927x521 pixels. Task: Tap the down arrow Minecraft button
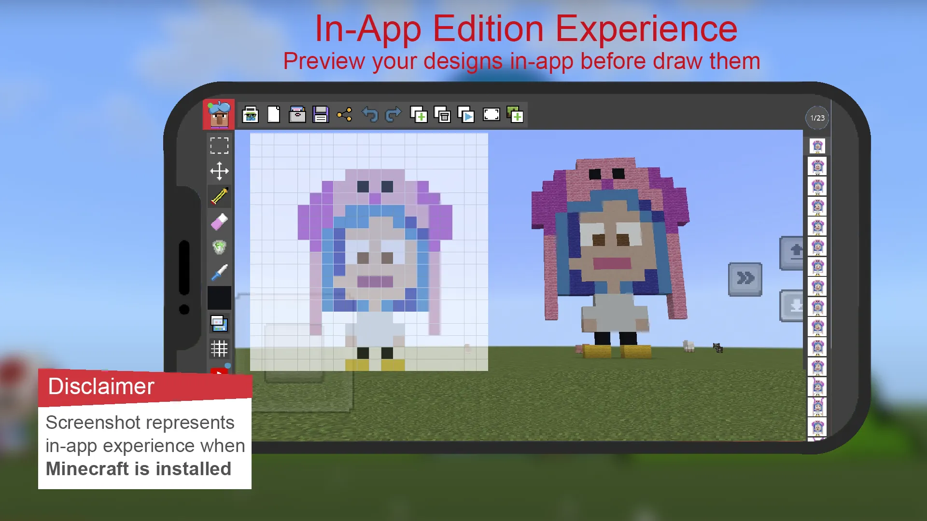(x=792, y=306)
